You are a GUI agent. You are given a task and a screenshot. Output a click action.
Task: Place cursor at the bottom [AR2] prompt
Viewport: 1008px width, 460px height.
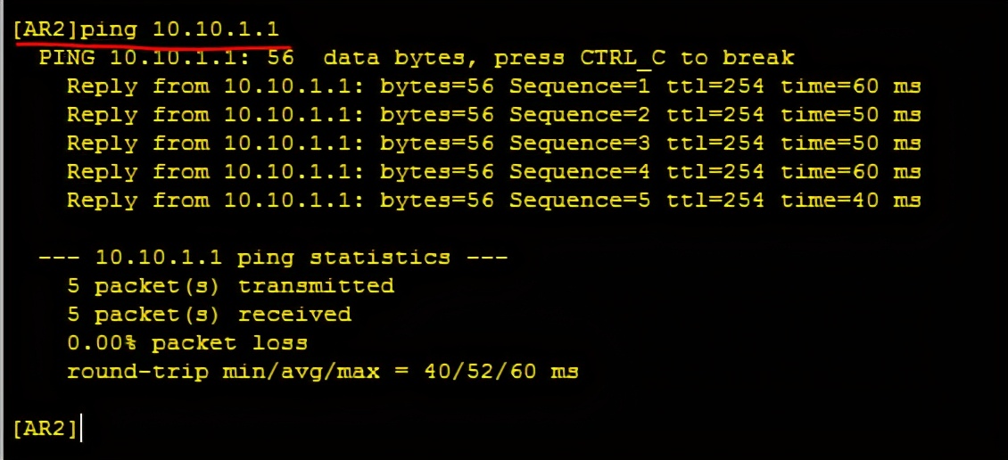[x=81, y=429]
